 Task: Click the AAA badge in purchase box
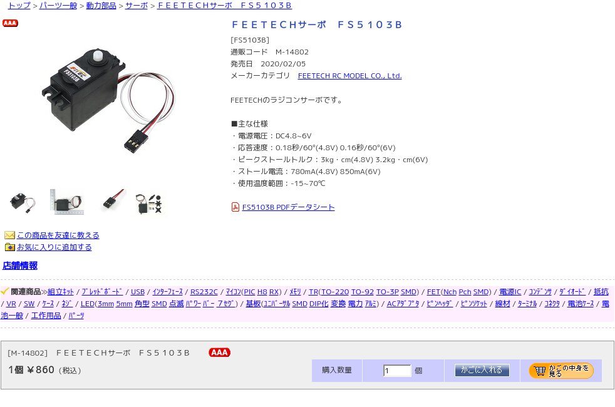click(220, 353)
